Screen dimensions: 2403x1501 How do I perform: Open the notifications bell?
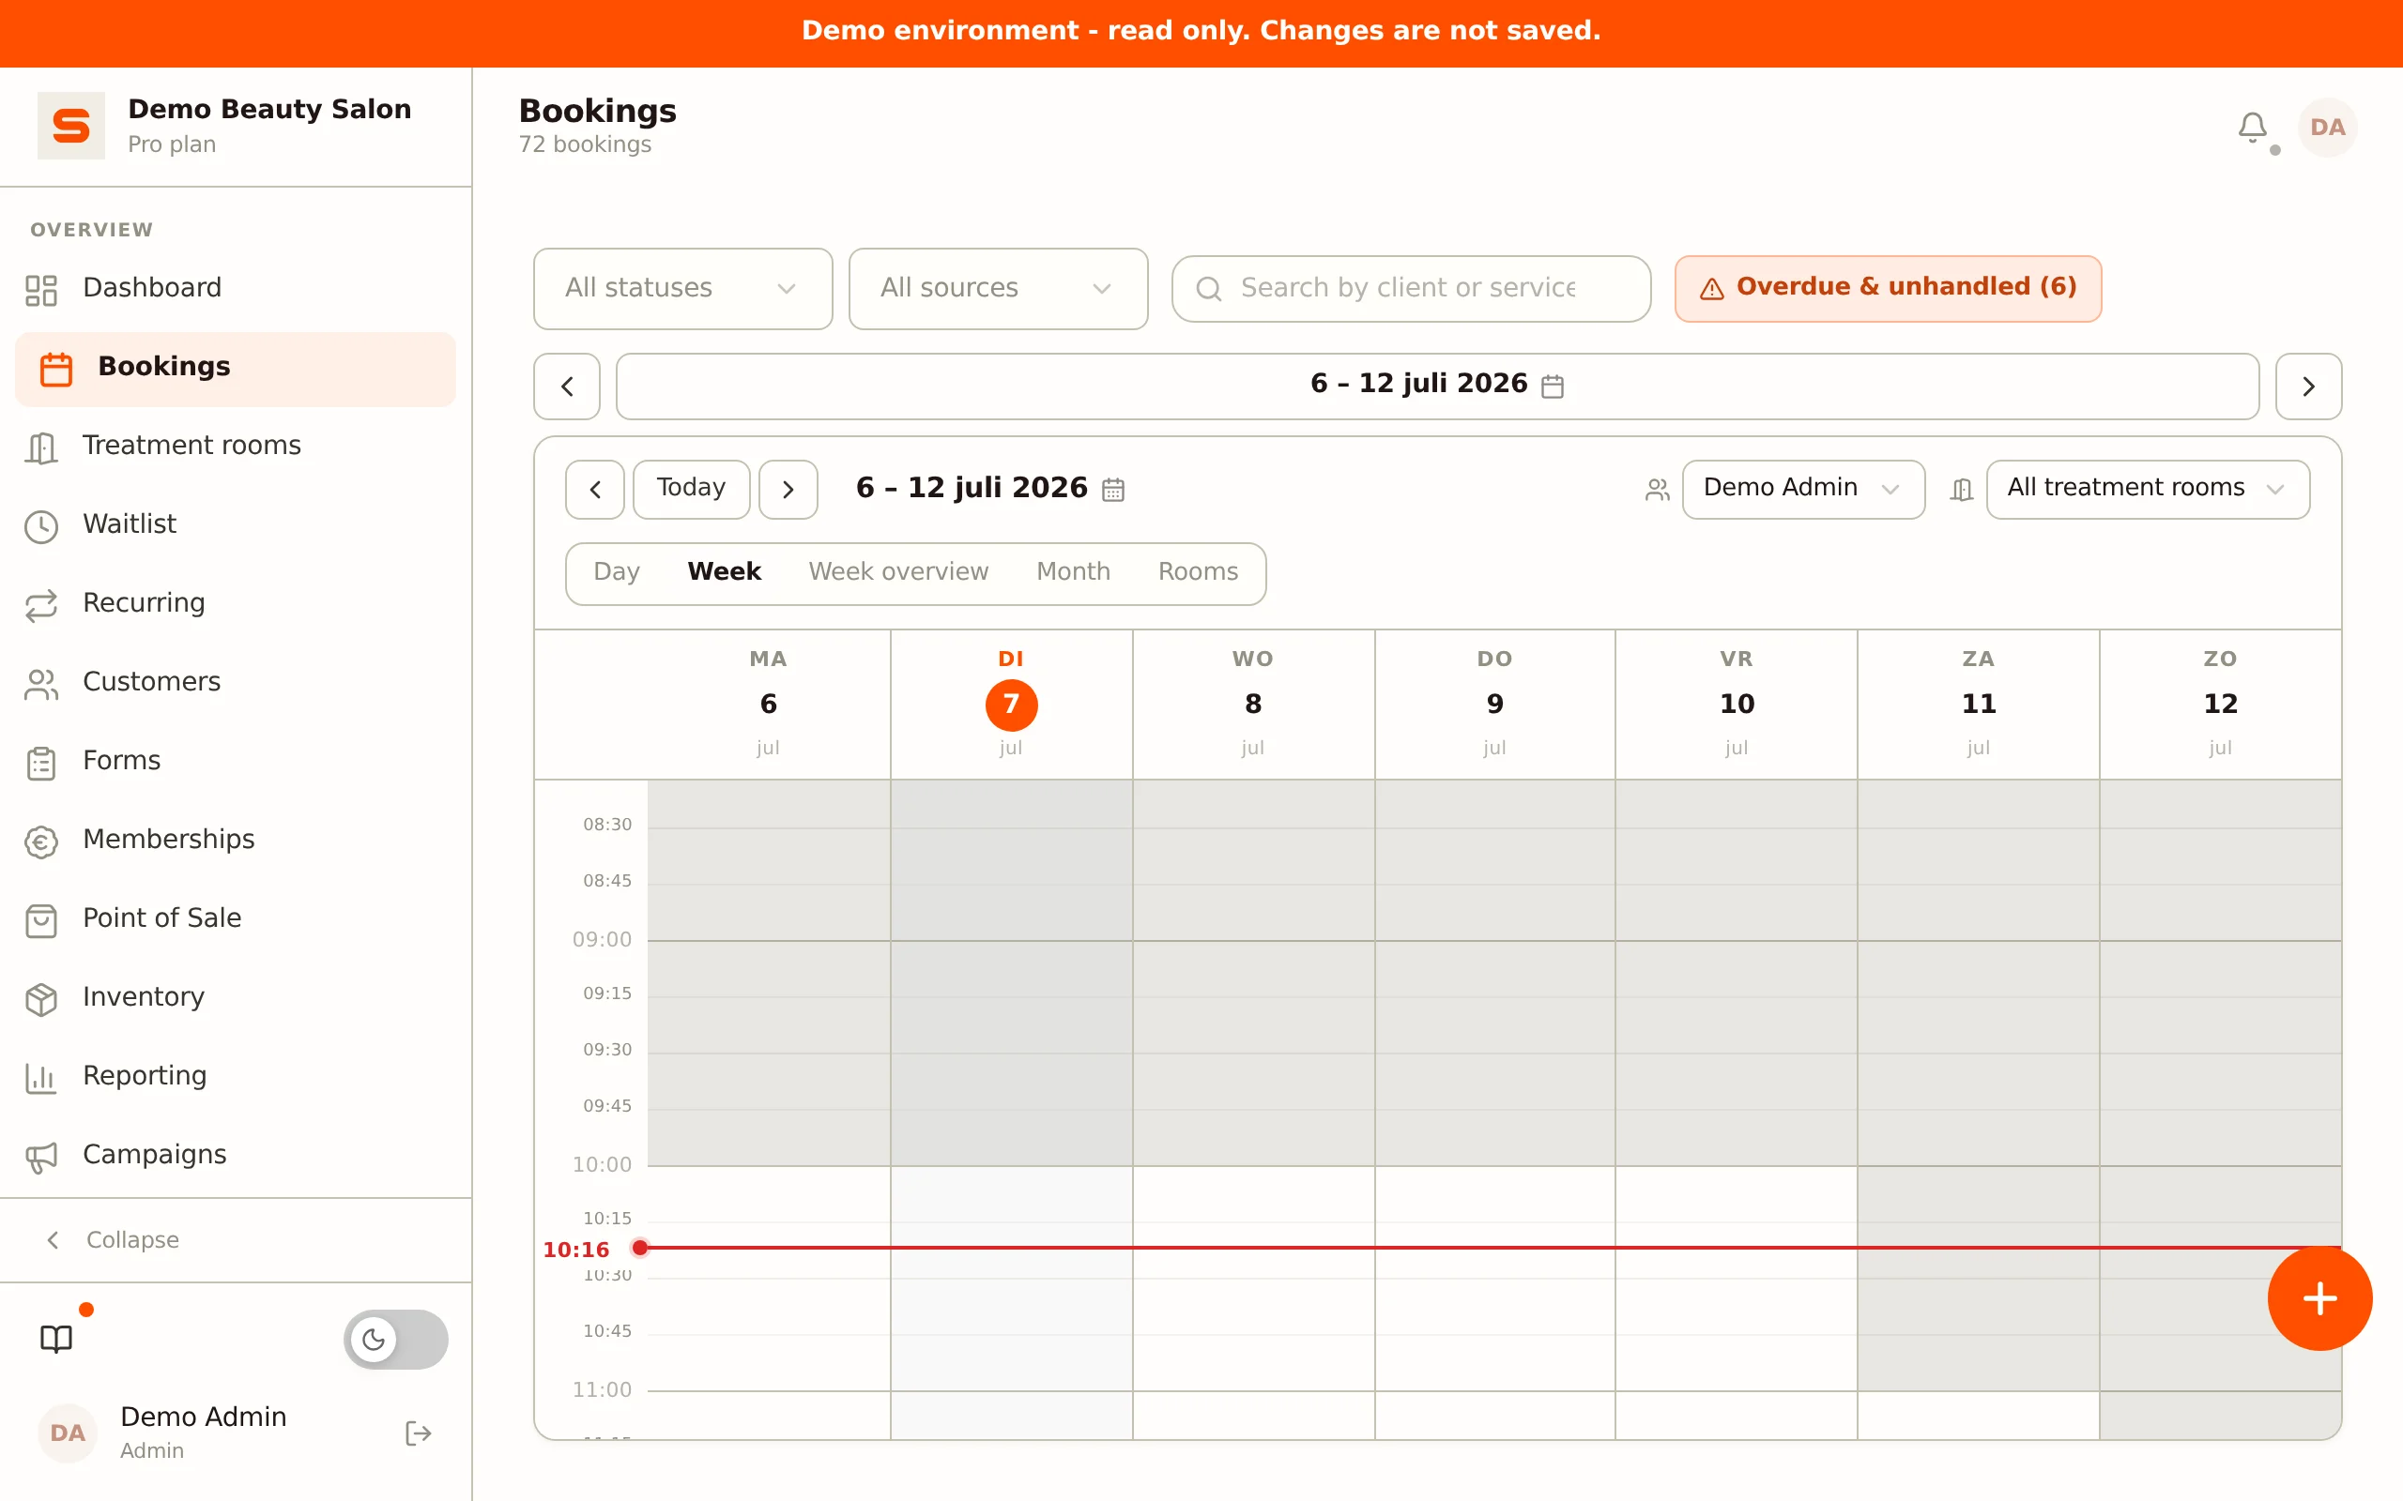2252,127
